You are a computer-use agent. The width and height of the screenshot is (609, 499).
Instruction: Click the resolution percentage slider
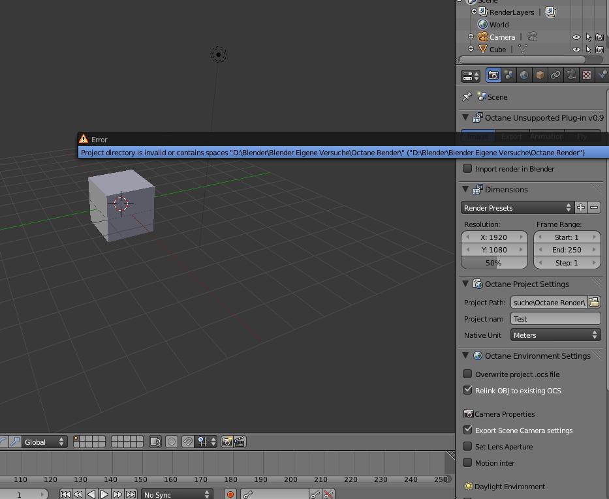494,263
